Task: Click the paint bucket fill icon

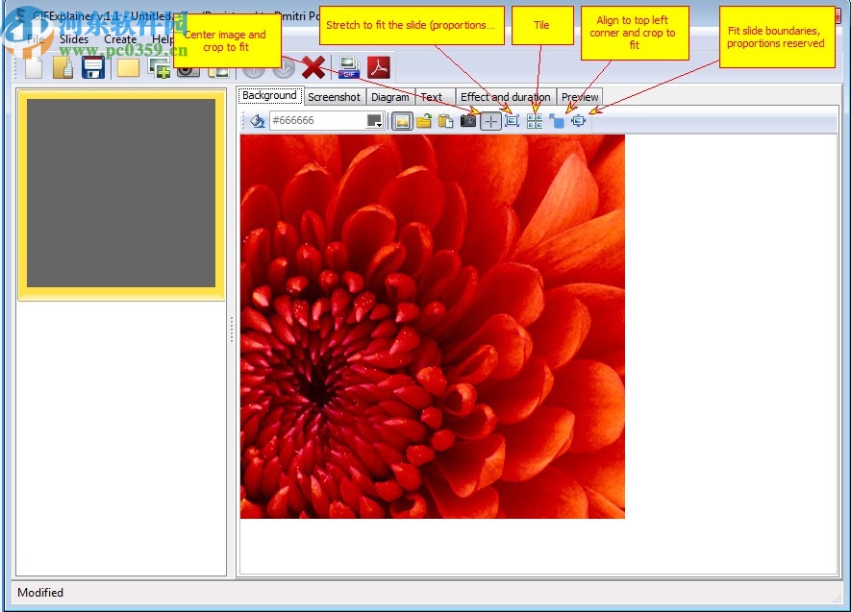Action: click(x=258, y=121)
